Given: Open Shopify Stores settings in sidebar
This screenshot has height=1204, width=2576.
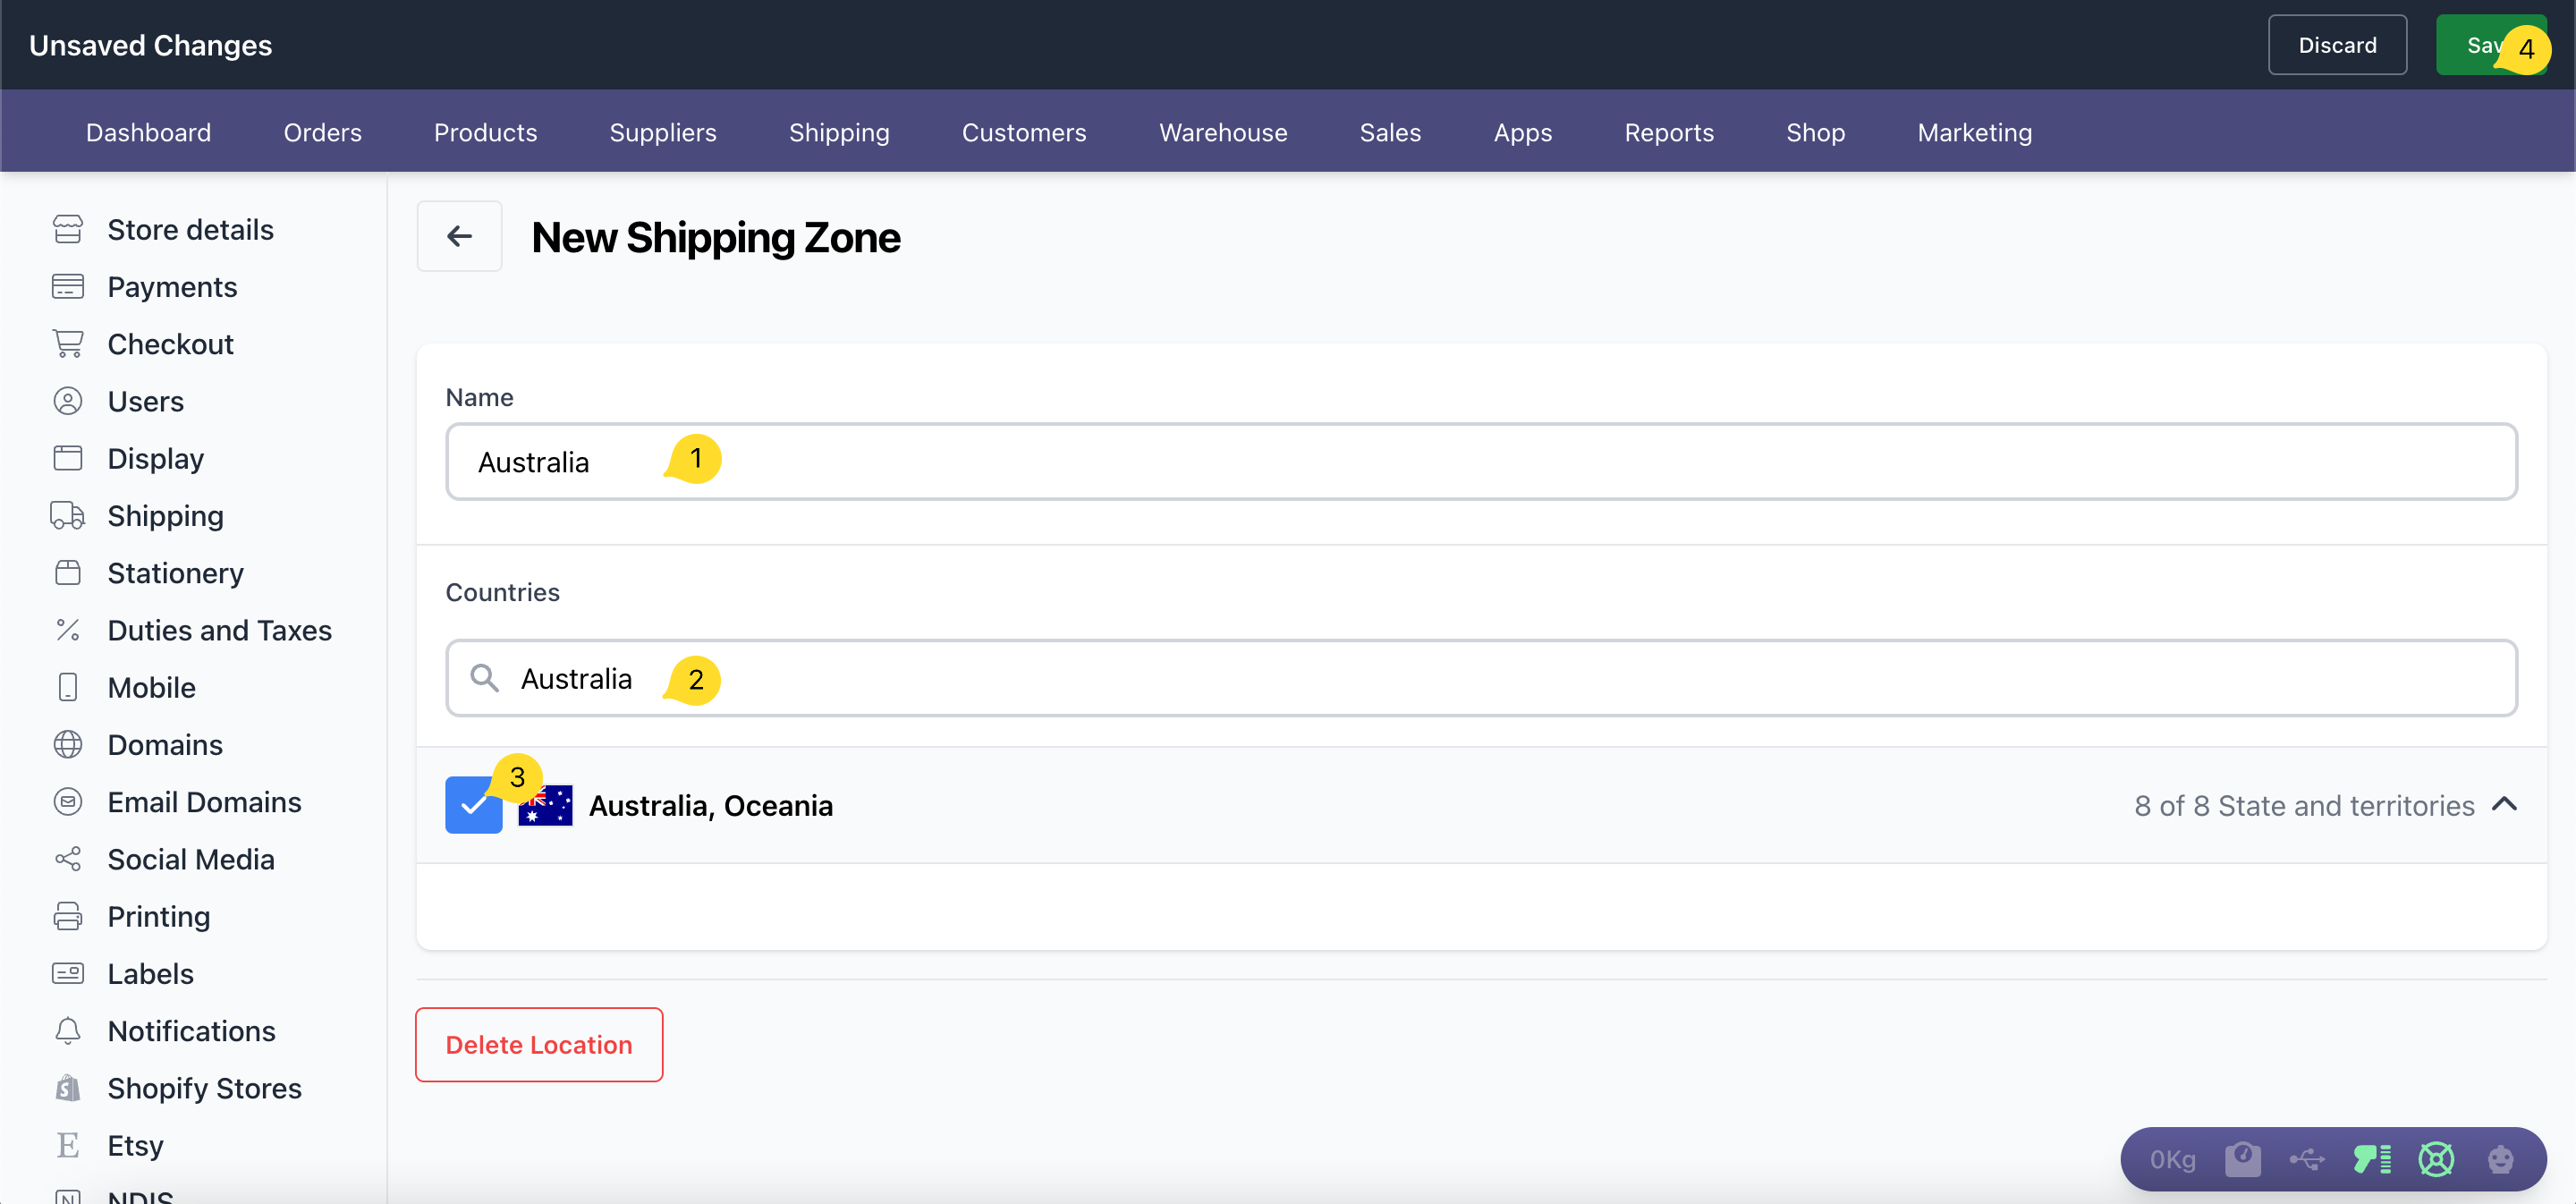Looking at the screenshot, I should point(204,1088).
